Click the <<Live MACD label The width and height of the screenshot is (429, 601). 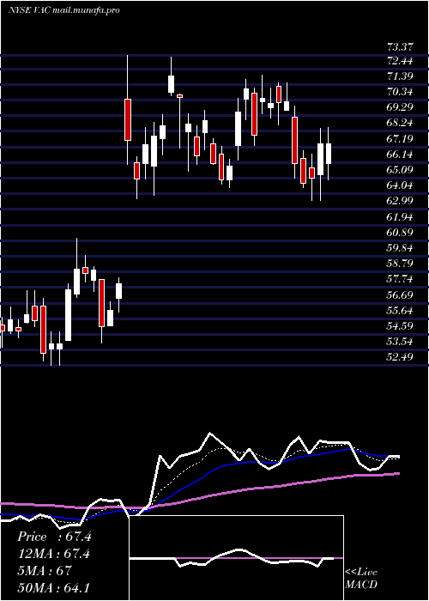pyautogui.click(x=361, y=579)
